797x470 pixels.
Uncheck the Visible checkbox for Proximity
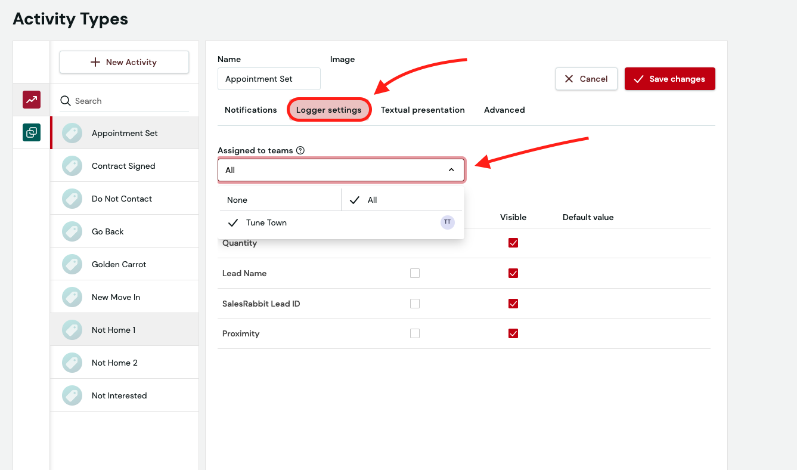coord(513,333)
